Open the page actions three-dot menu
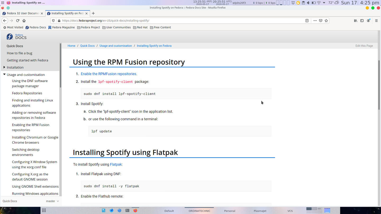This screenshot has height=214, width=381. pyautogui.click(x=315, y=21)
